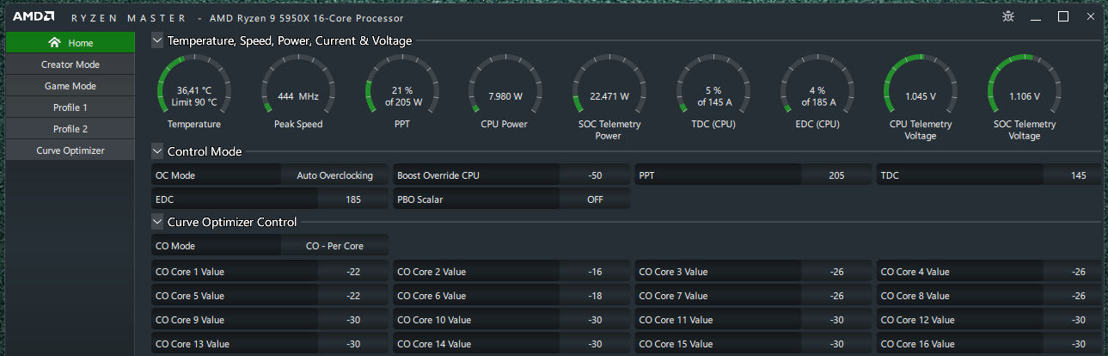Click the PBO Scalar OFF value
The height and width of the screenshot is (356, 1108).
594,199
